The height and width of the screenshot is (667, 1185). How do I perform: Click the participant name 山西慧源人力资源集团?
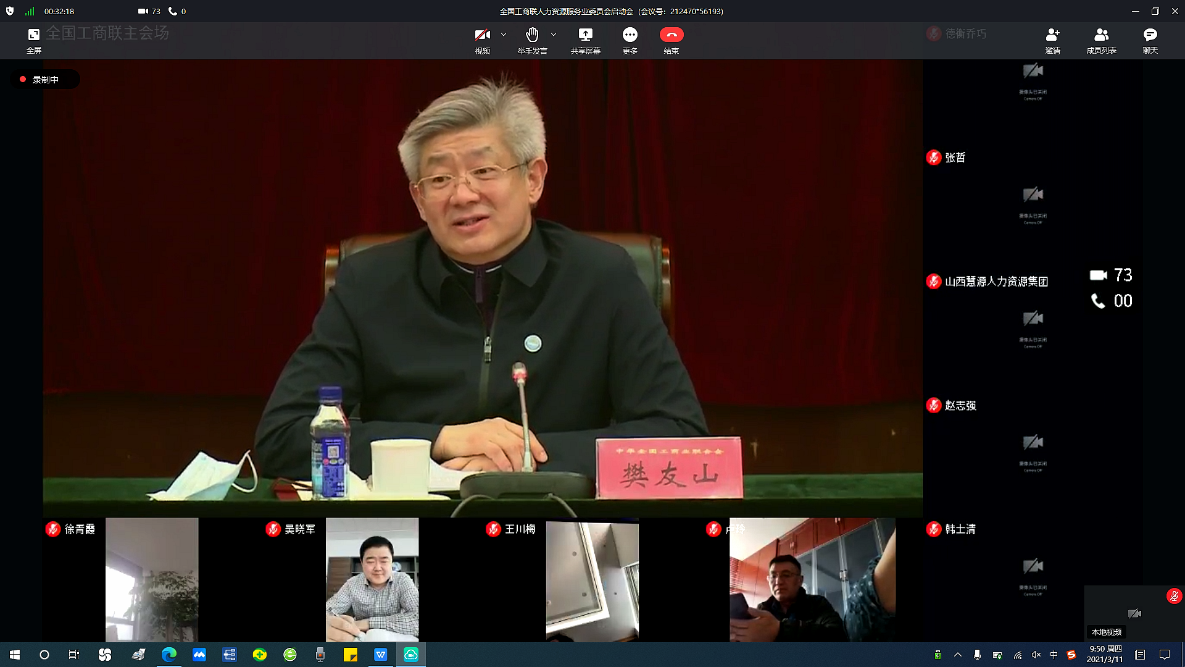tap(996, 282)
